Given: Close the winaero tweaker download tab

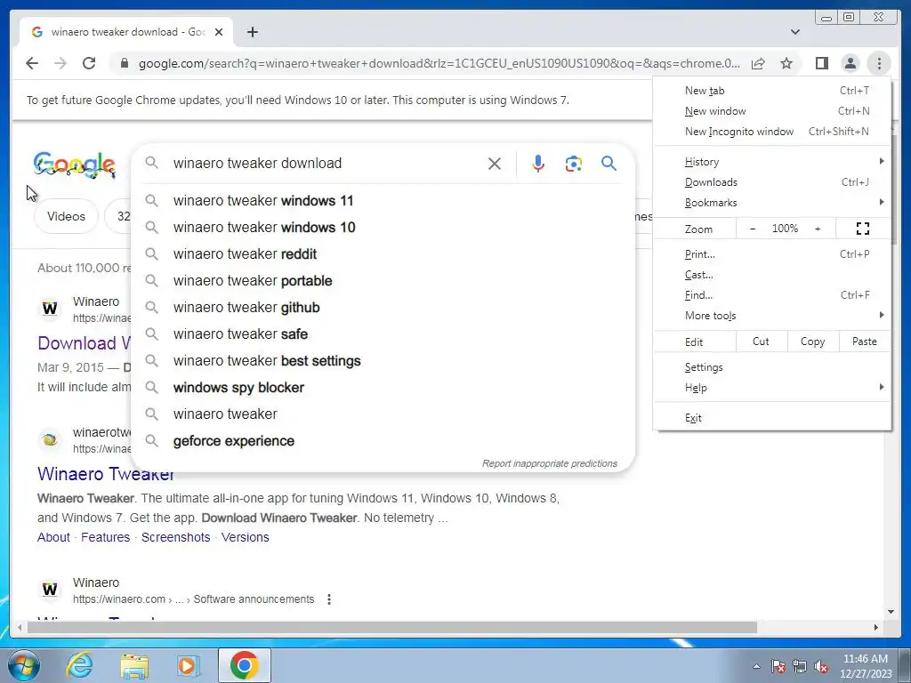Looking at the screenshot, I should (x=219, y=32).
